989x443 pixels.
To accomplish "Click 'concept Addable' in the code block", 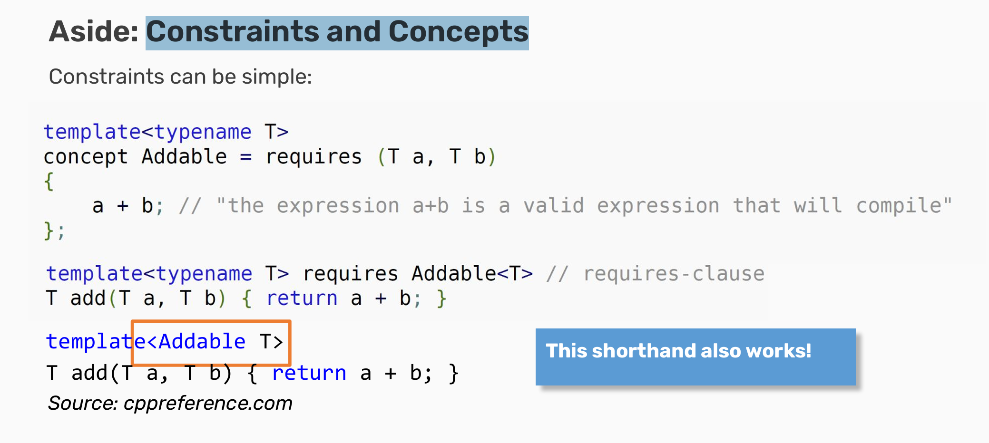I will click(135, 157).
